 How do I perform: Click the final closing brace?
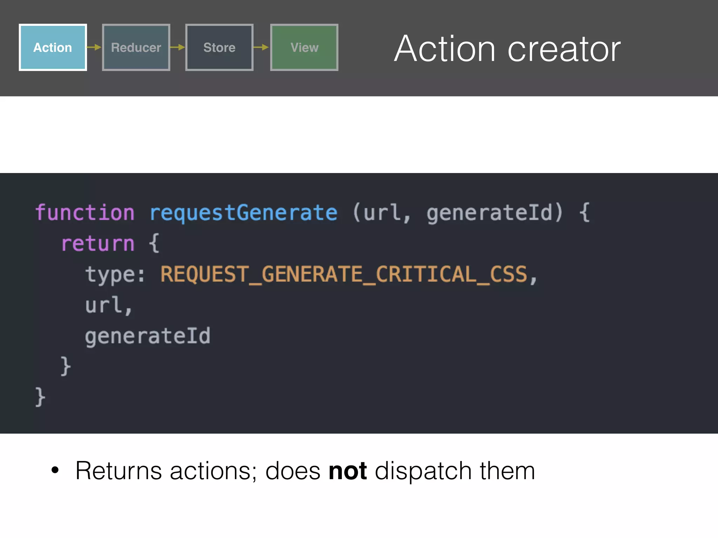point(40,397)
